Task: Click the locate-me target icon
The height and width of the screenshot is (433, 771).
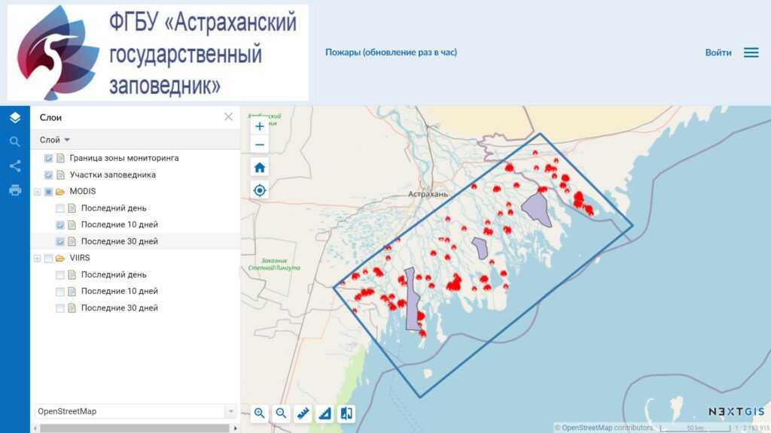Action: point(260,190)
